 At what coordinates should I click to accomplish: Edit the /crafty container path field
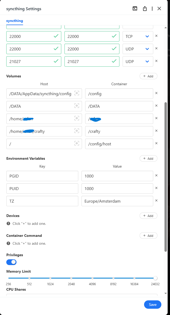pyautogui.click(x=119, y=131)
